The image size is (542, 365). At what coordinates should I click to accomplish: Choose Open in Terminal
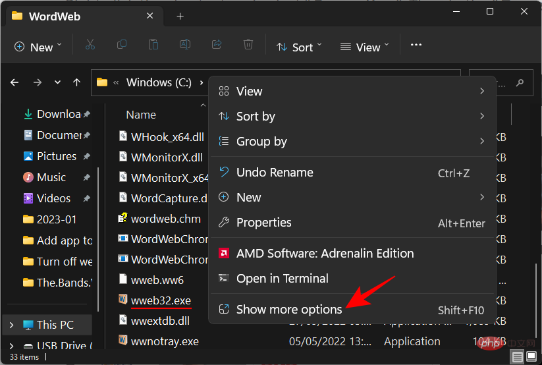[x=352, y=279]
